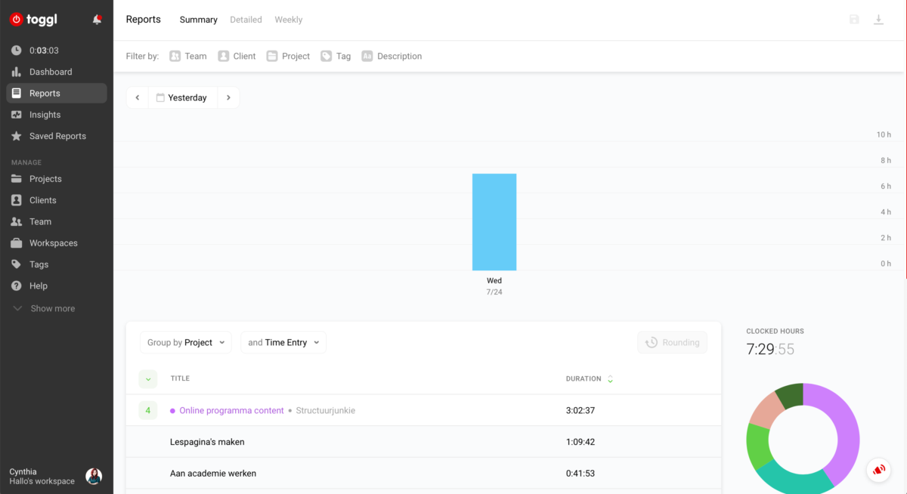The height and width of the screenshot is (494, 907).
Task: Open the Group by Project dropdown
Action: (x=186, y=342)
